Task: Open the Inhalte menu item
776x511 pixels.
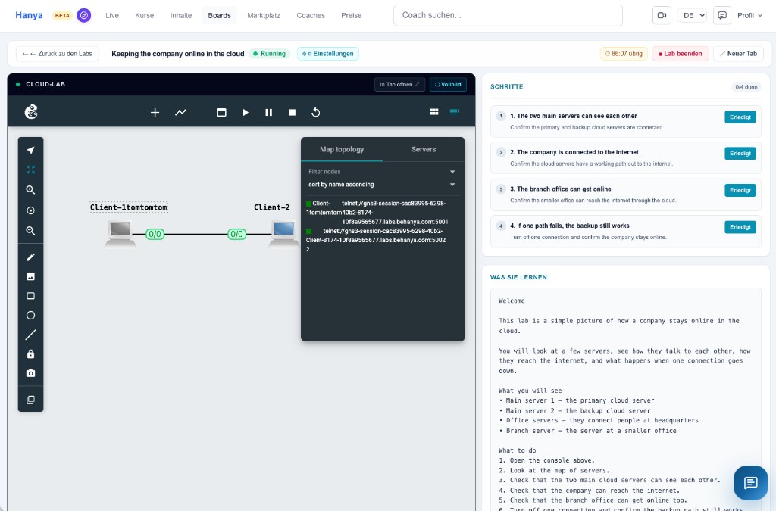Action: [x=181, y=15]
